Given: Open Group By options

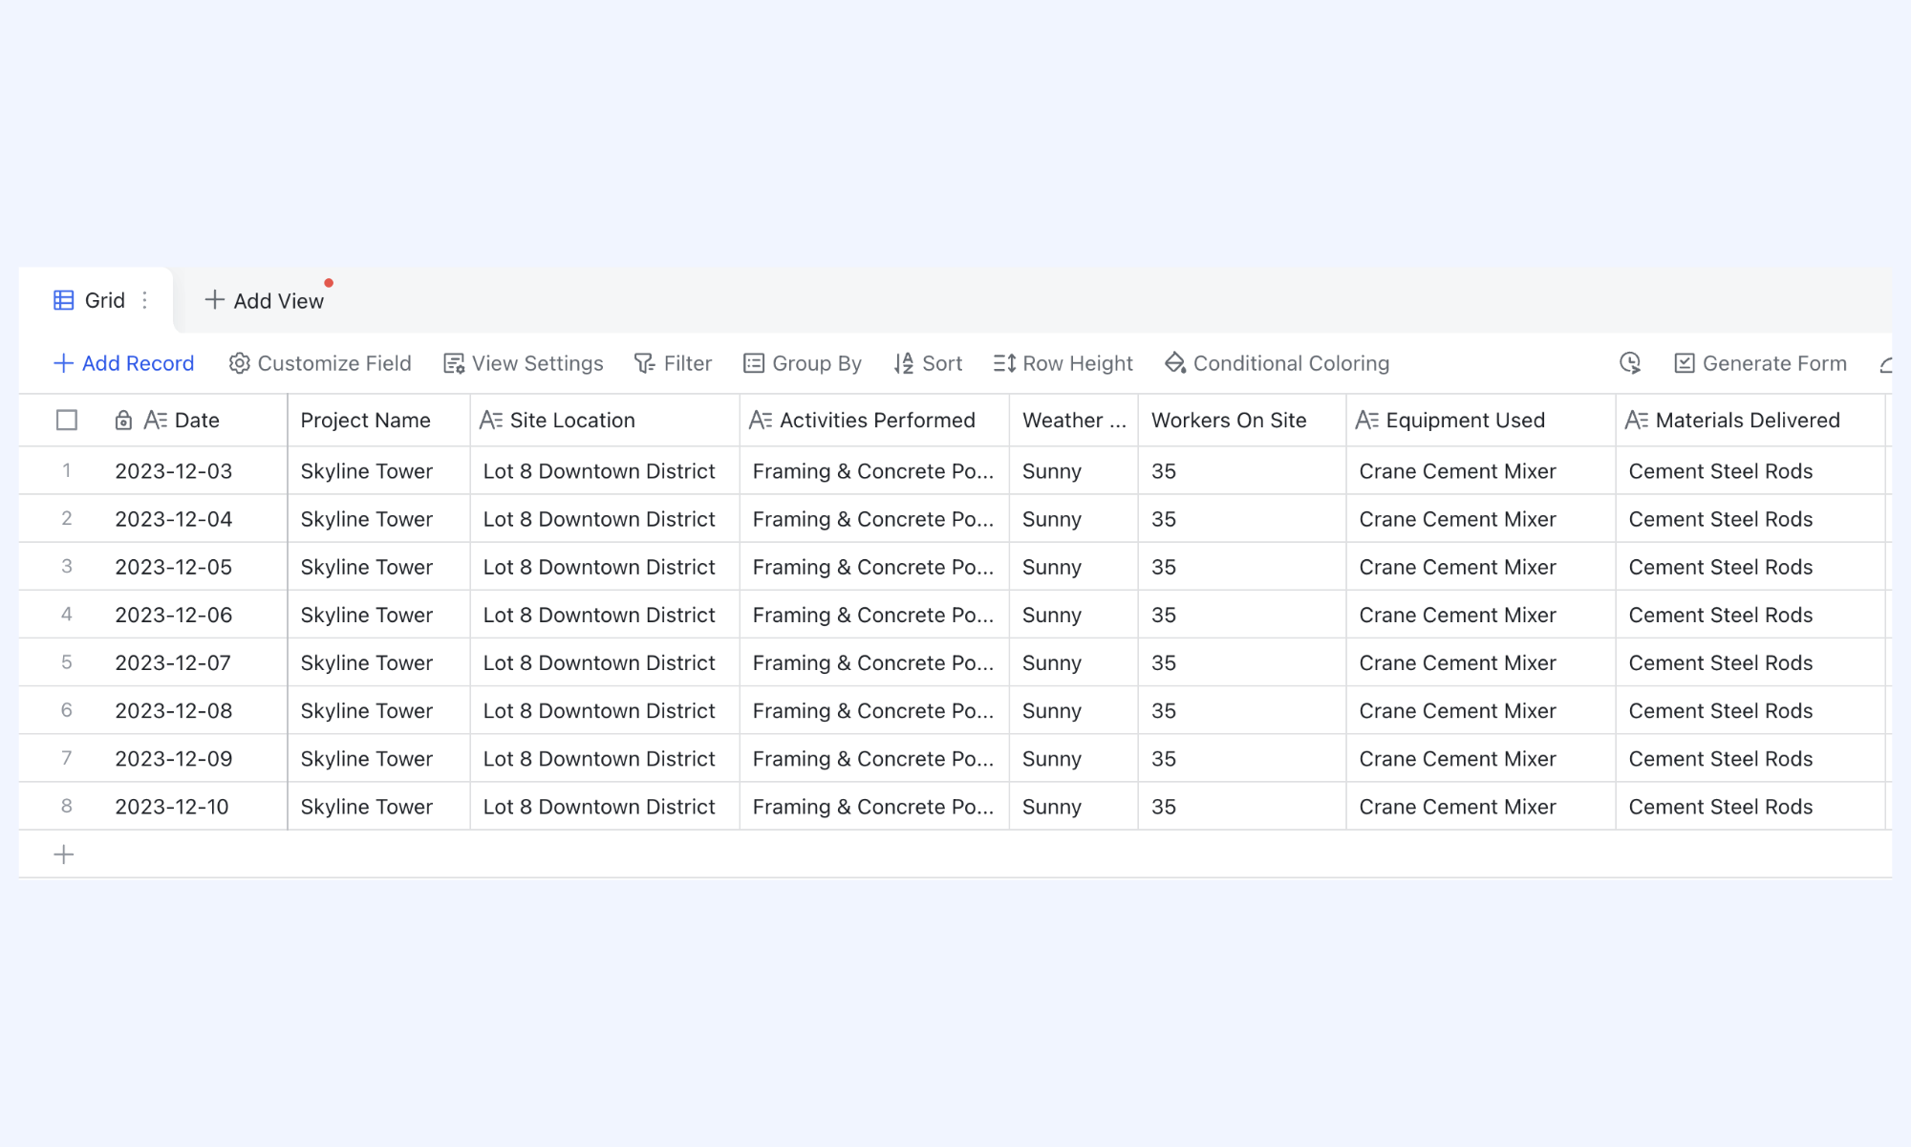Looking at the screenshot, I should click(803, 363).
